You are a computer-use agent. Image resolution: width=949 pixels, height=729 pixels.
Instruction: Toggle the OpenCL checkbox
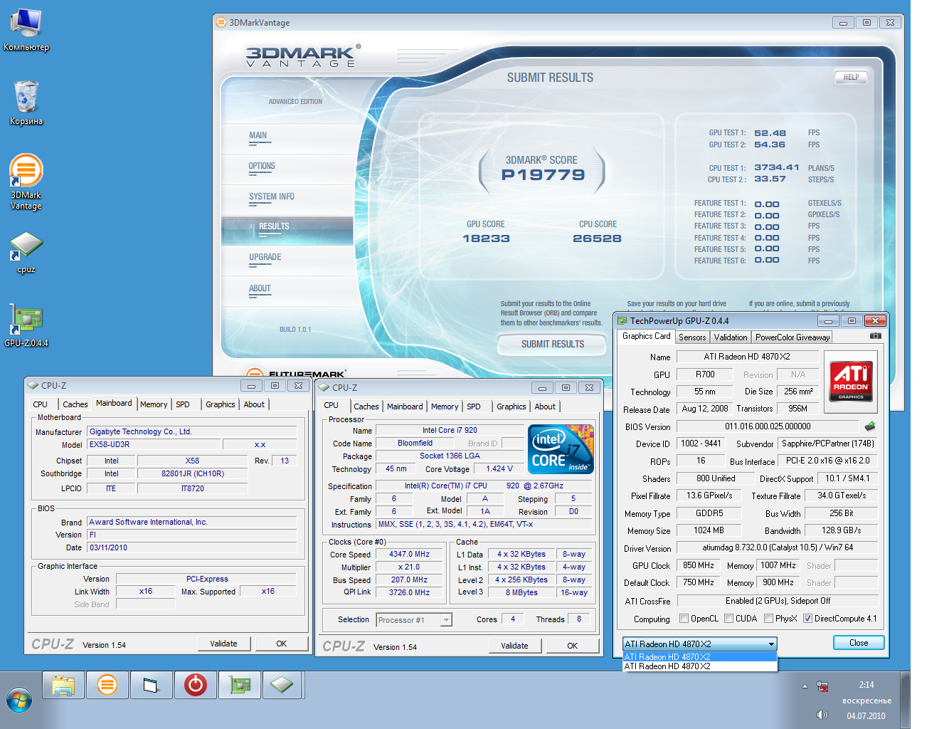(x=684, y=619)
